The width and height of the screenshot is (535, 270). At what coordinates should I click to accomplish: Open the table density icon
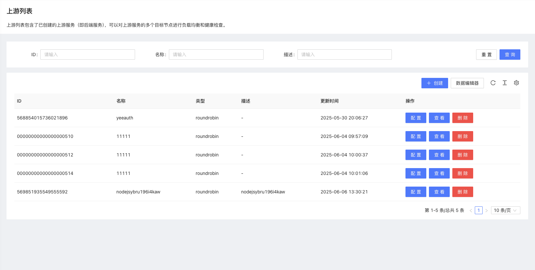click(505, 83)
